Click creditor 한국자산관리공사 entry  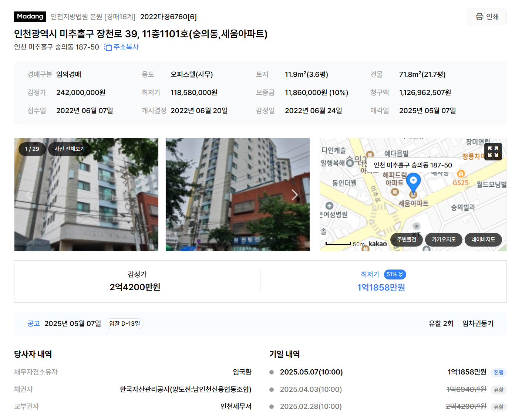(185, 389)
